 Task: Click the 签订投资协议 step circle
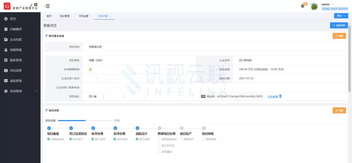click(x=71, y=128)
